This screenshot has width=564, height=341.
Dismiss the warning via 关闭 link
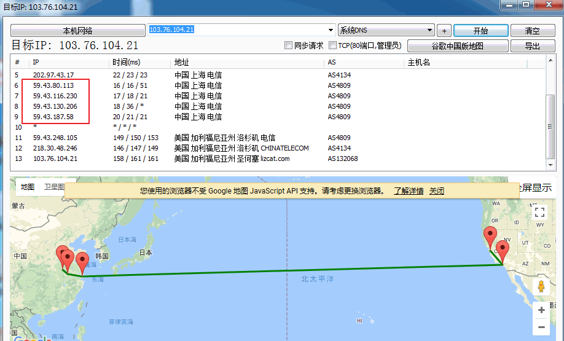(437, 191)
